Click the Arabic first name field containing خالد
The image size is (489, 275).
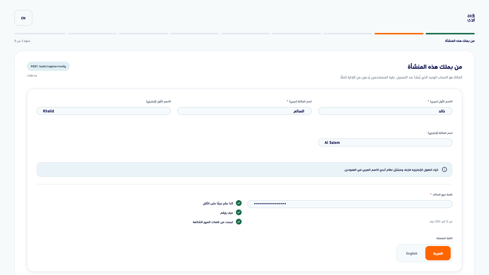point(385,111)
